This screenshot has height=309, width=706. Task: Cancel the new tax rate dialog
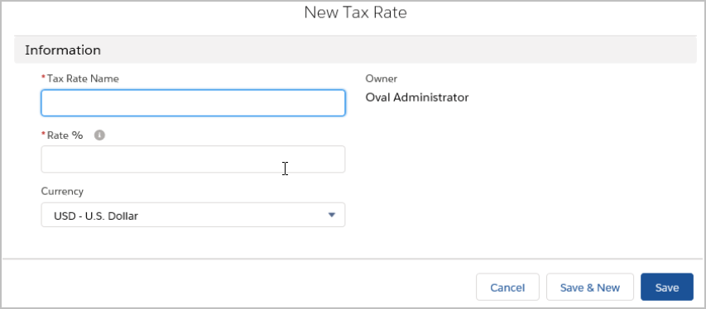pyautogui.click(x=507, y=287)
